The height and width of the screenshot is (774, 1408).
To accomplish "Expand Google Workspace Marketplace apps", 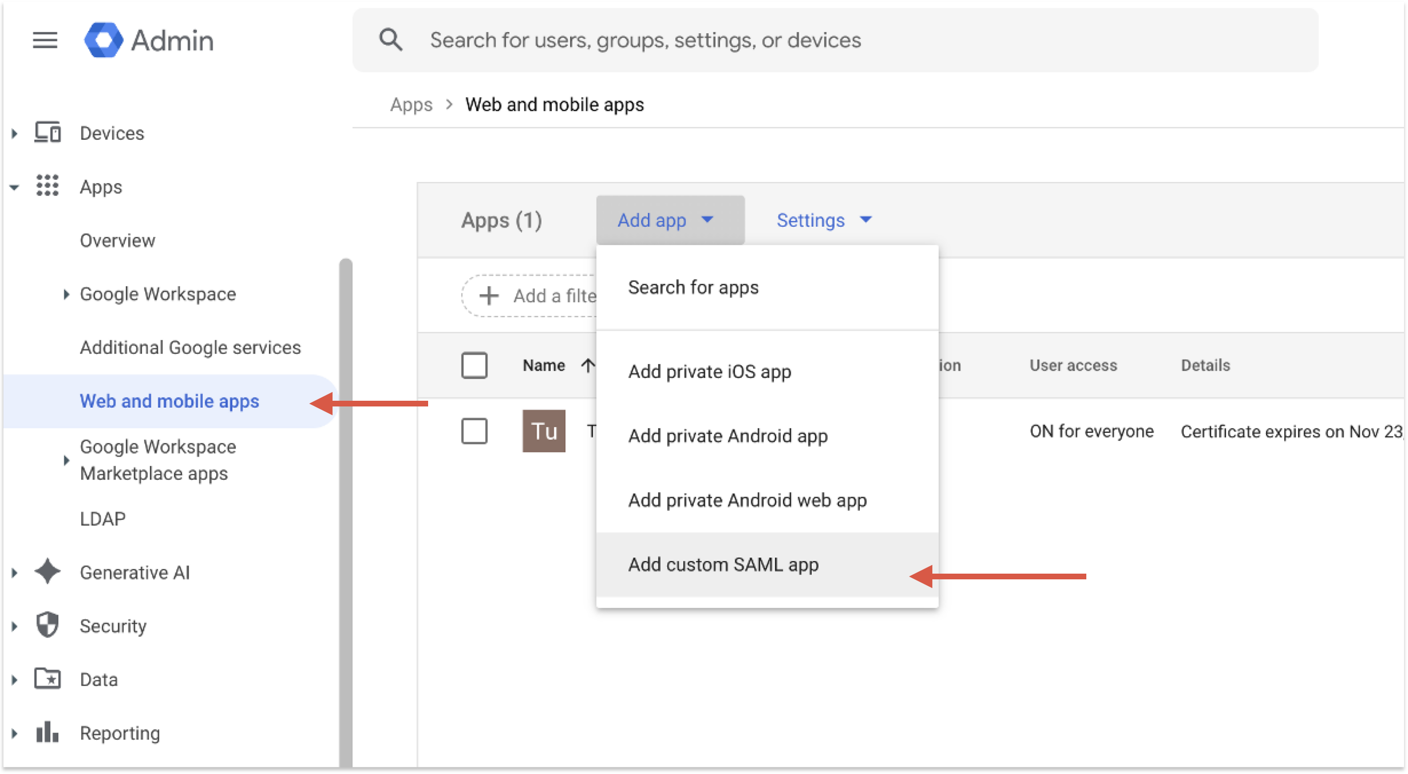I will (66, 460).
